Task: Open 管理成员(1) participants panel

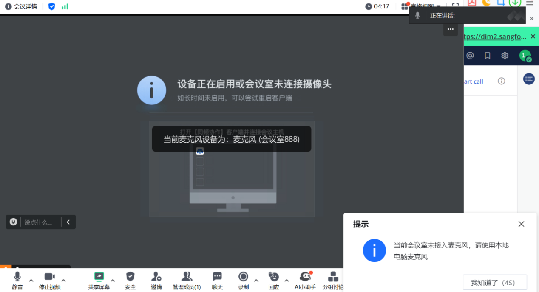Action: click(x=187, y=280)
